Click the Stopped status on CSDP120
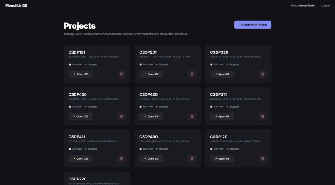Screen dimensions: 335x185 click(x=233, y=149)
